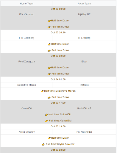Select Instituto away team cell
The image size is (117, 153).
click(x=84, y=85)
